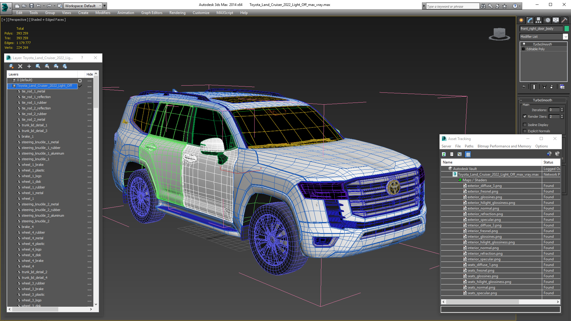Viewport: 571px width, 321px height.
Task: Click the Shaded + Edged Faces label
Action: 48,20
